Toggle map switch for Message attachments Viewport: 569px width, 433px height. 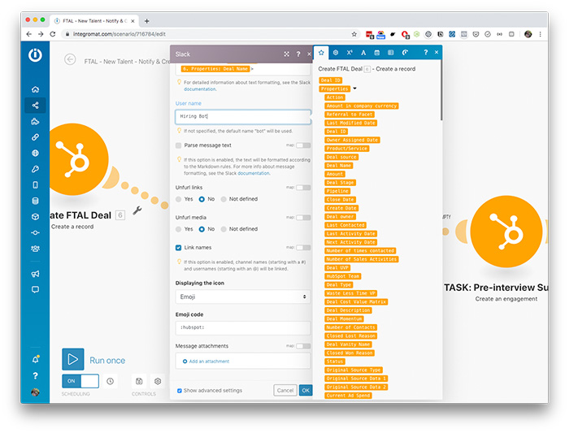303,346
